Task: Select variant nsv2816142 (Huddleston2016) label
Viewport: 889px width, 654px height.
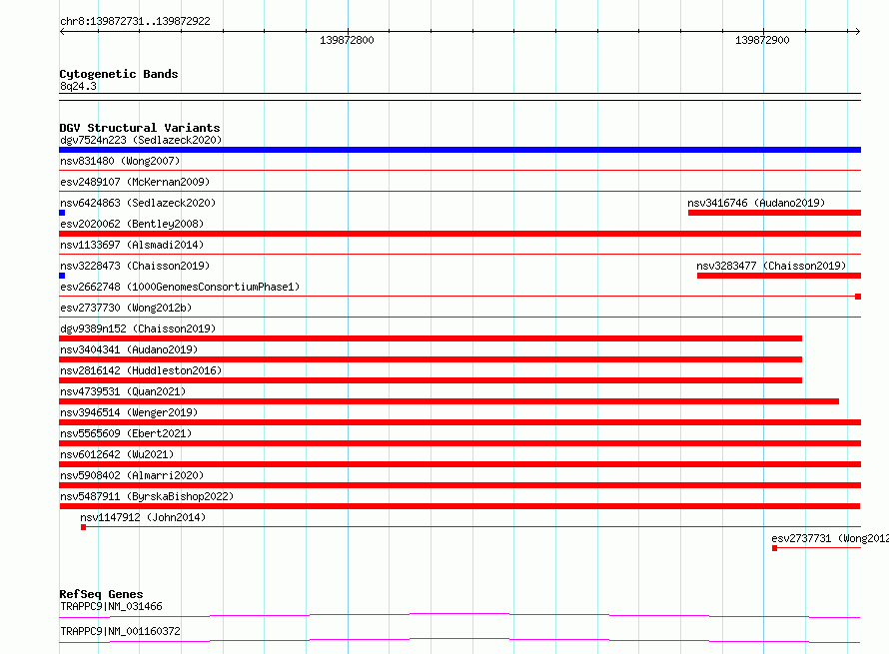Action: (141, 370)
